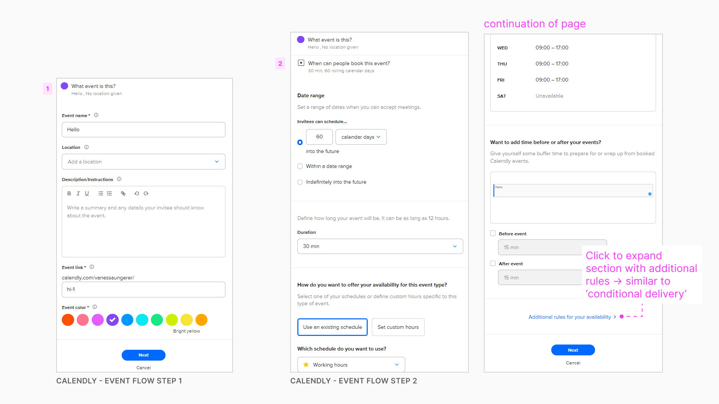Click the FRI 09:00 – 17:00 hours

552,80
